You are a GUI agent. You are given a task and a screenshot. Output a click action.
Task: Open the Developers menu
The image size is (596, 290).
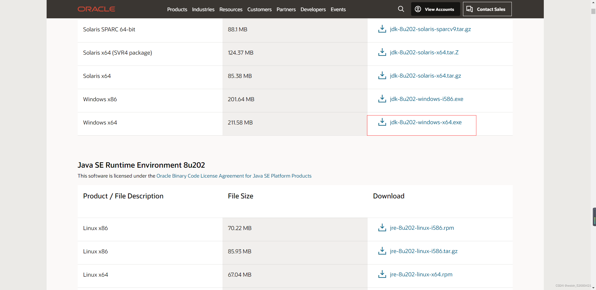point(313,9)
